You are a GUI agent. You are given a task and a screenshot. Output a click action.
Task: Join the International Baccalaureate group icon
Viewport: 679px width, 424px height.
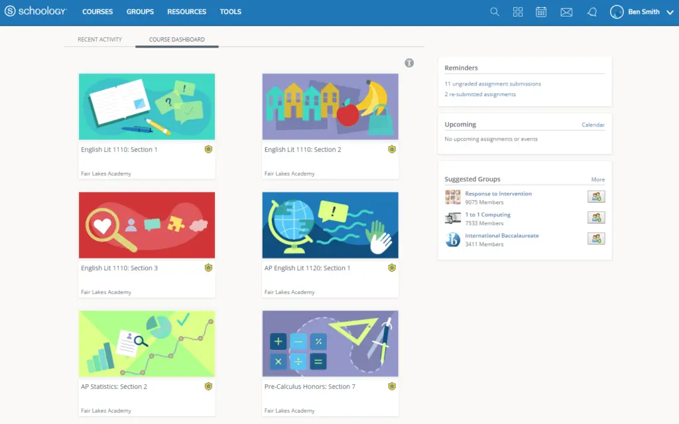coord(596,238)
